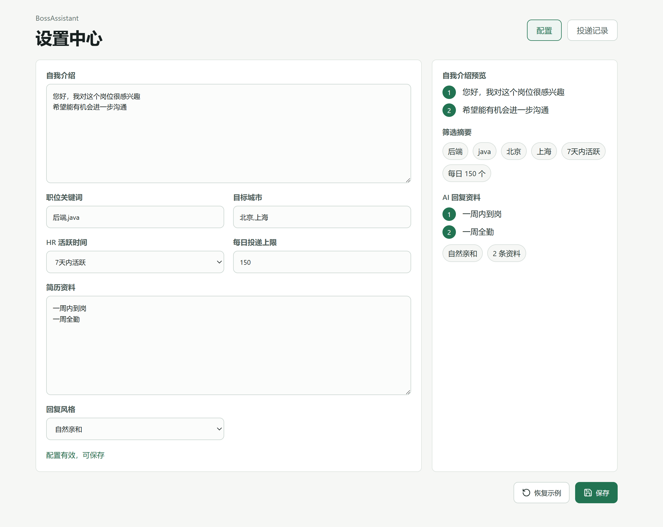Click AI reply item 一周内到岗

(482, 214)
